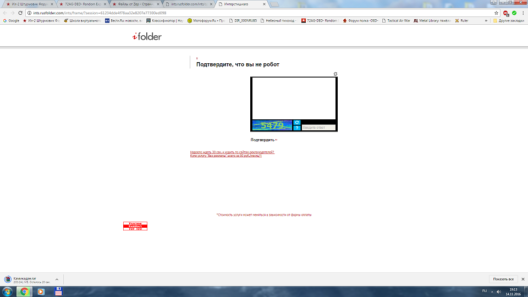Open Chrome's three-dot menu

[x=523, y=13]
